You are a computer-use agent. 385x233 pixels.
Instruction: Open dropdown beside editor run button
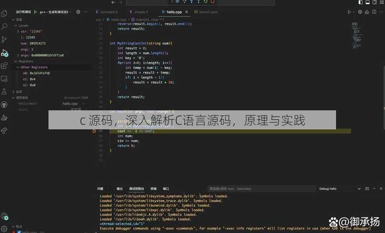click(354, 12)
